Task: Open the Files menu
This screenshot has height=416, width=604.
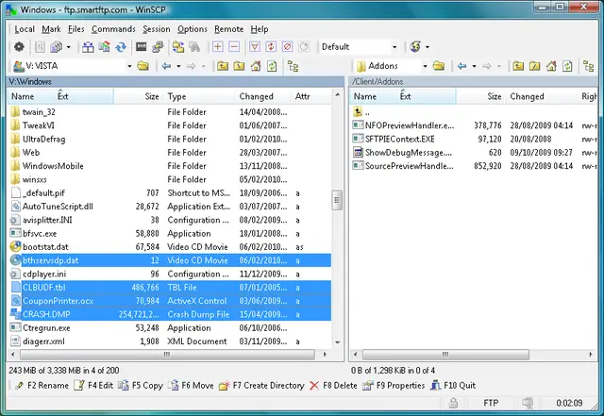Action: [x=75, y=29]
